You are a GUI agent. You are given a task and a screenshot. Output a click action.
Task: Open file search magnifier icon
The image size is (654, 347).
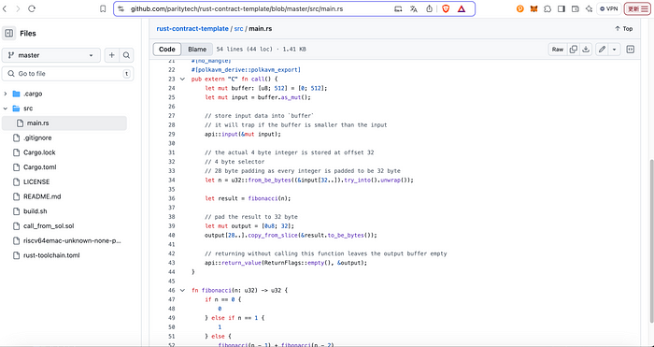click(x=126, y=55)
